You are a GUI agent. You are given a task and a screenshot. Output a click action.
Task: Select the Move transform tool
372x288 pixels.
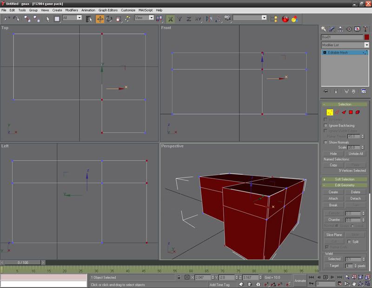100,19
